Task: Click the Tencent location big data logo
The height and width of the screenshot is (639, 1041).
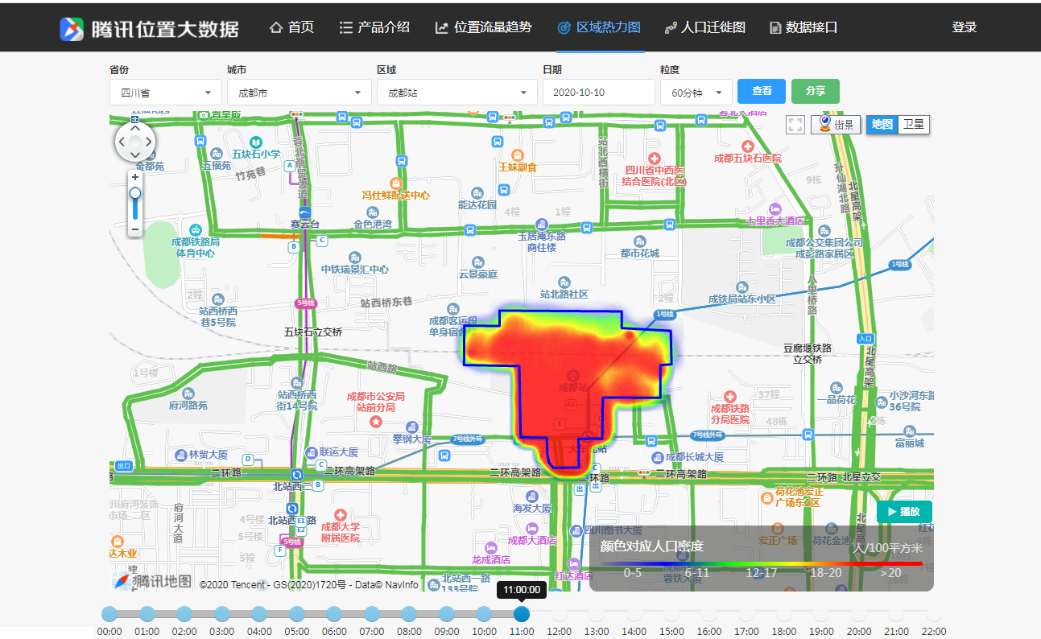Action: pyautogui.click(x=149, y=28)
